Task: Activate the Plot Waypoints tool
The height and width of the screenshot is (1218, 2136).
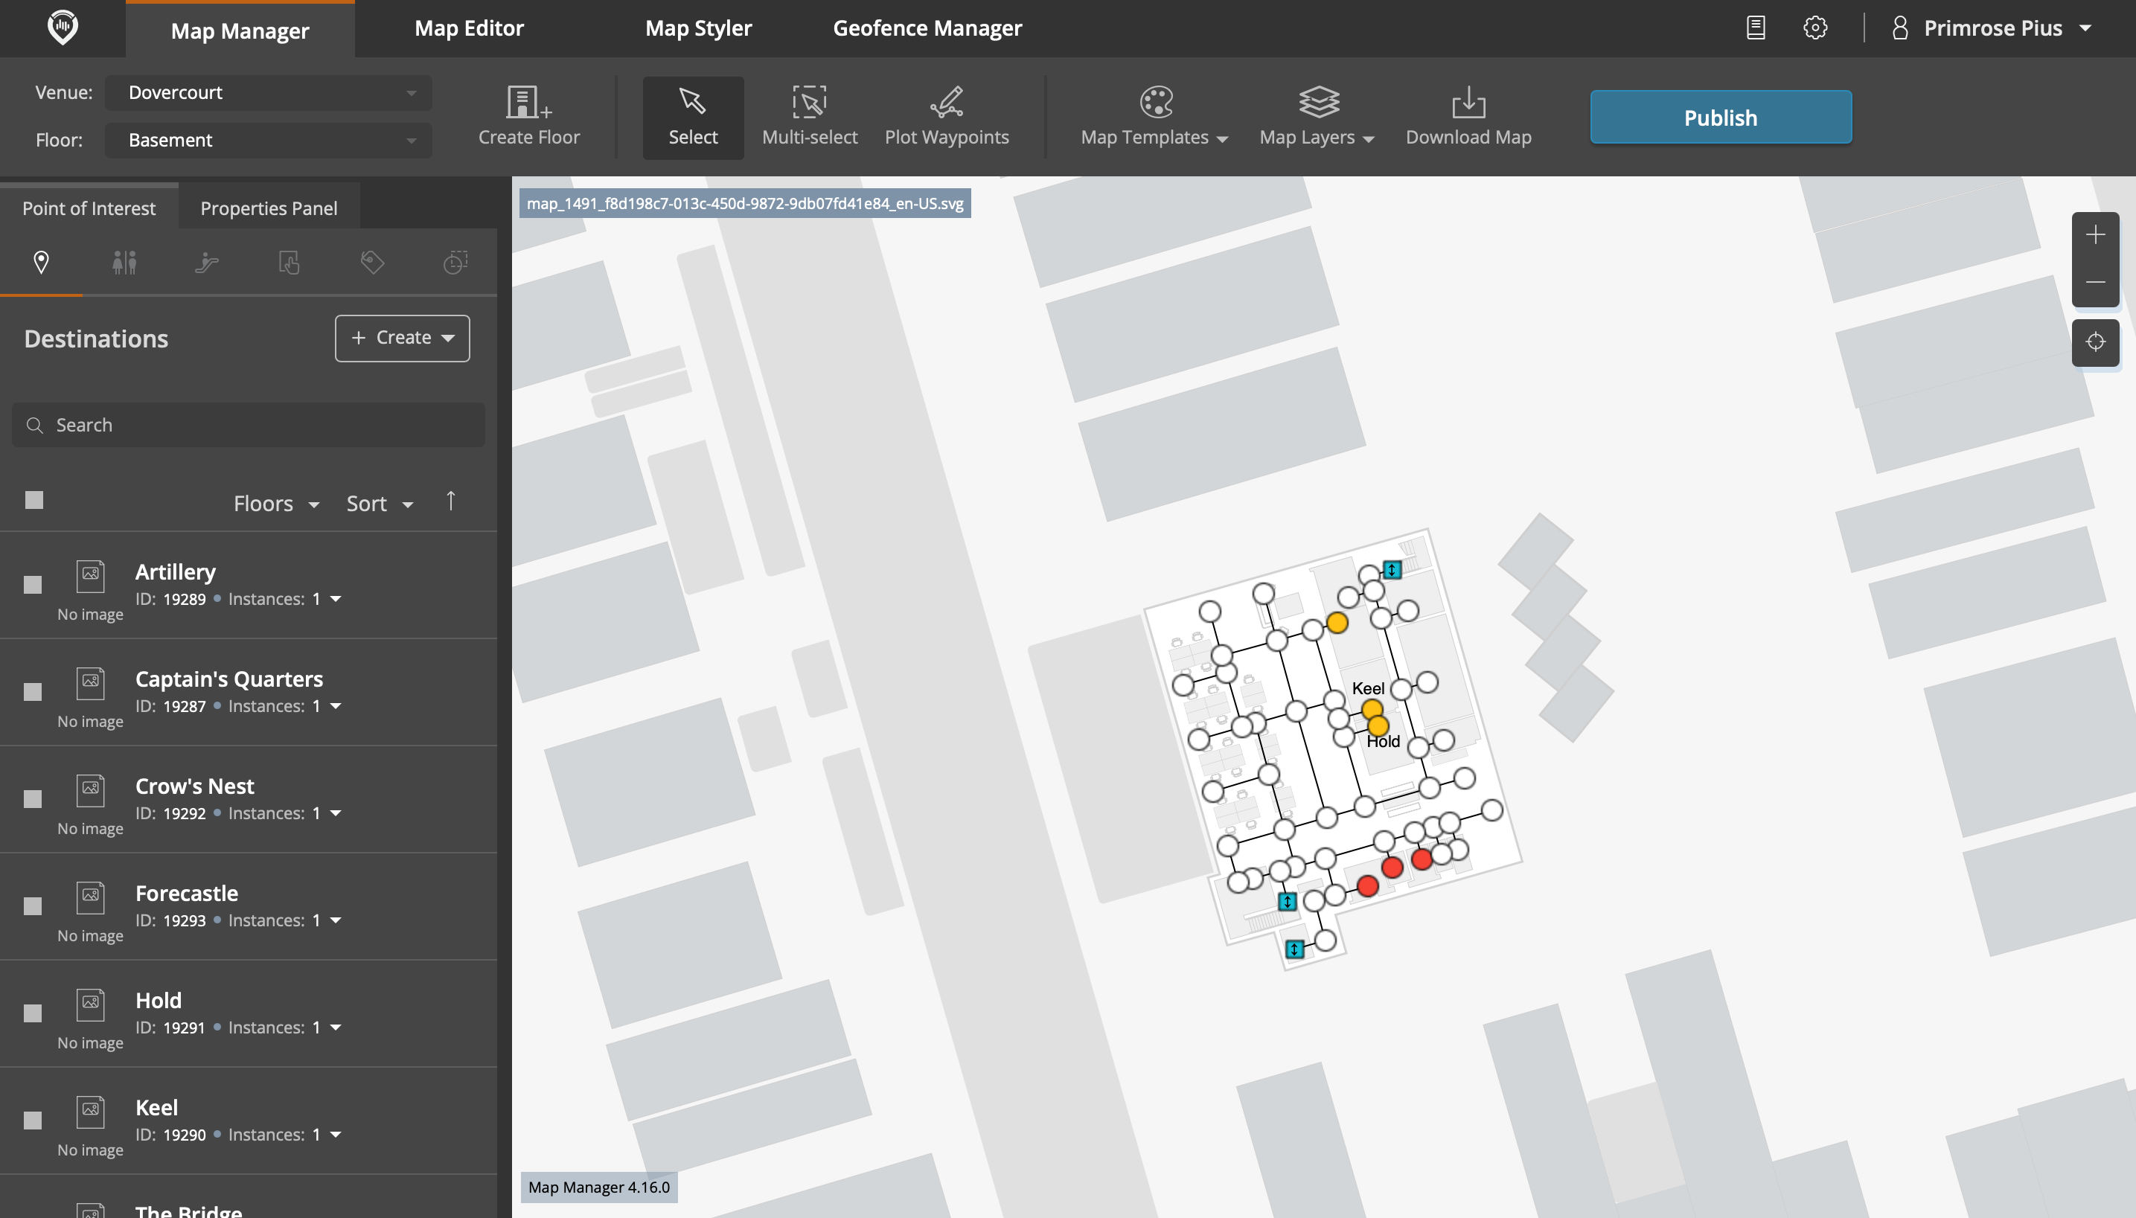Action: [x=946, y=115]
